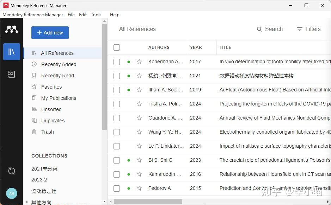This screenshot has width=331, height=205.
Task: Click the Favorites star icon in the sidebar
Action: [34, 87]
